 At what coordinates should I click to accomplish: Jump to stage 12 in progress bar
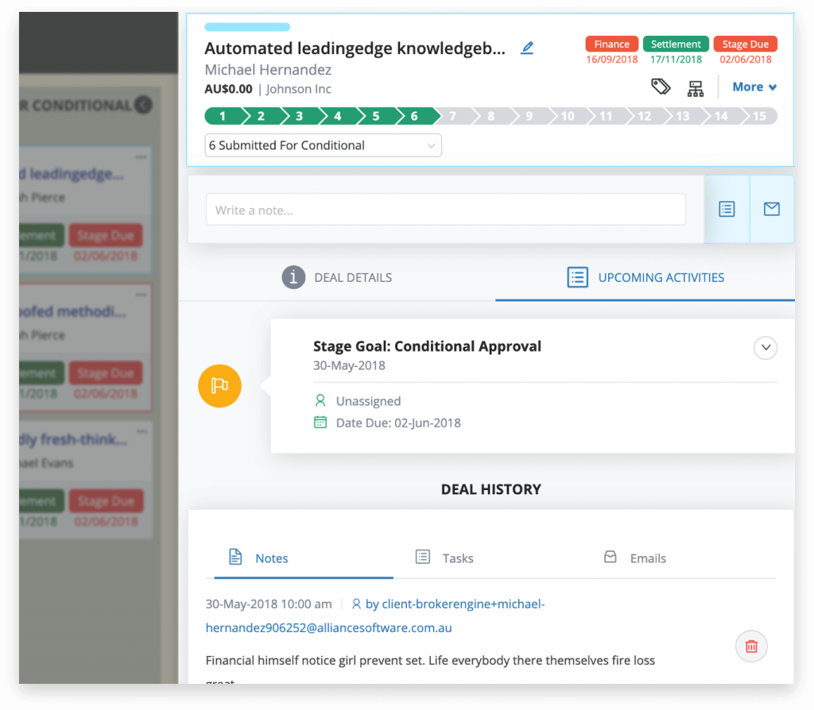[x=644, y=116]
